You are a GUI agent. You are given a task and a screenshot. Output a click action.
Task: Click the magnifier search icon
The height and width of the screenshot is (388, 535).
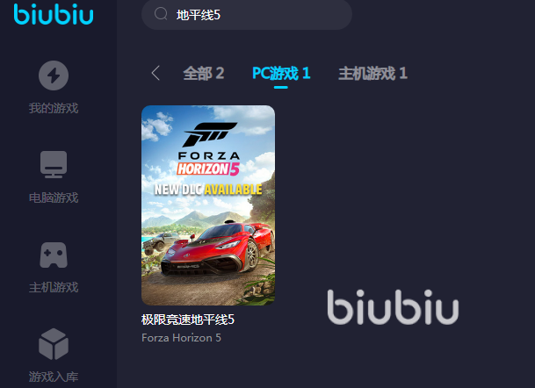pos(161,14)
